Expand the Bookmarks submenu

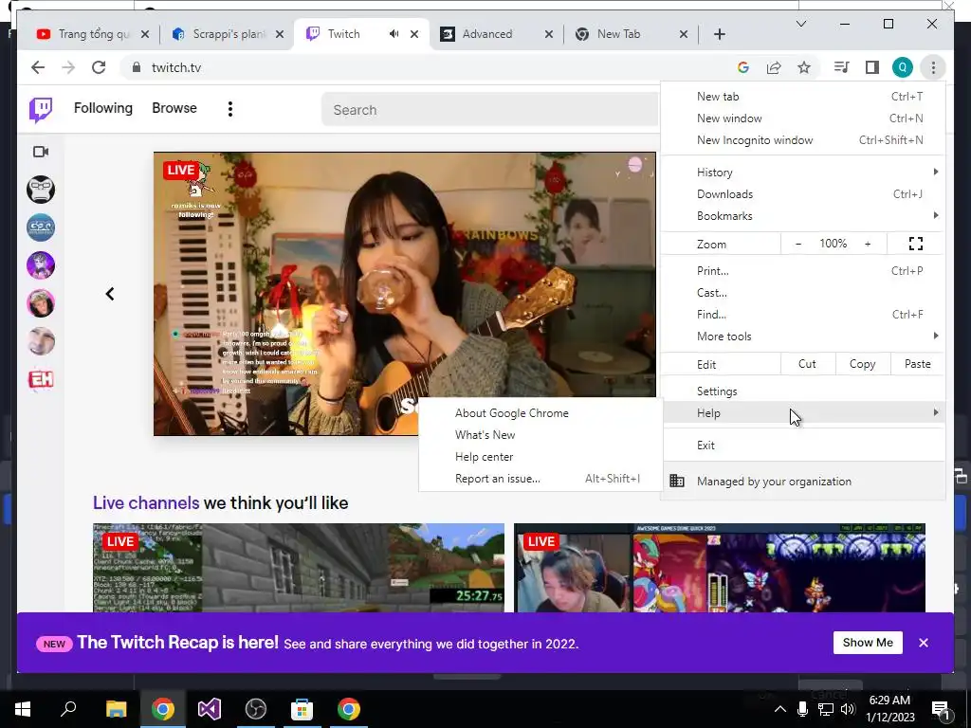pyautogui.click(x=803, y=216)
